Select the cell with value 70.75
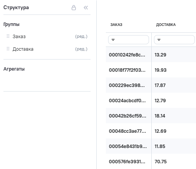Screen dimensions: 196x169 click(160, 162)
